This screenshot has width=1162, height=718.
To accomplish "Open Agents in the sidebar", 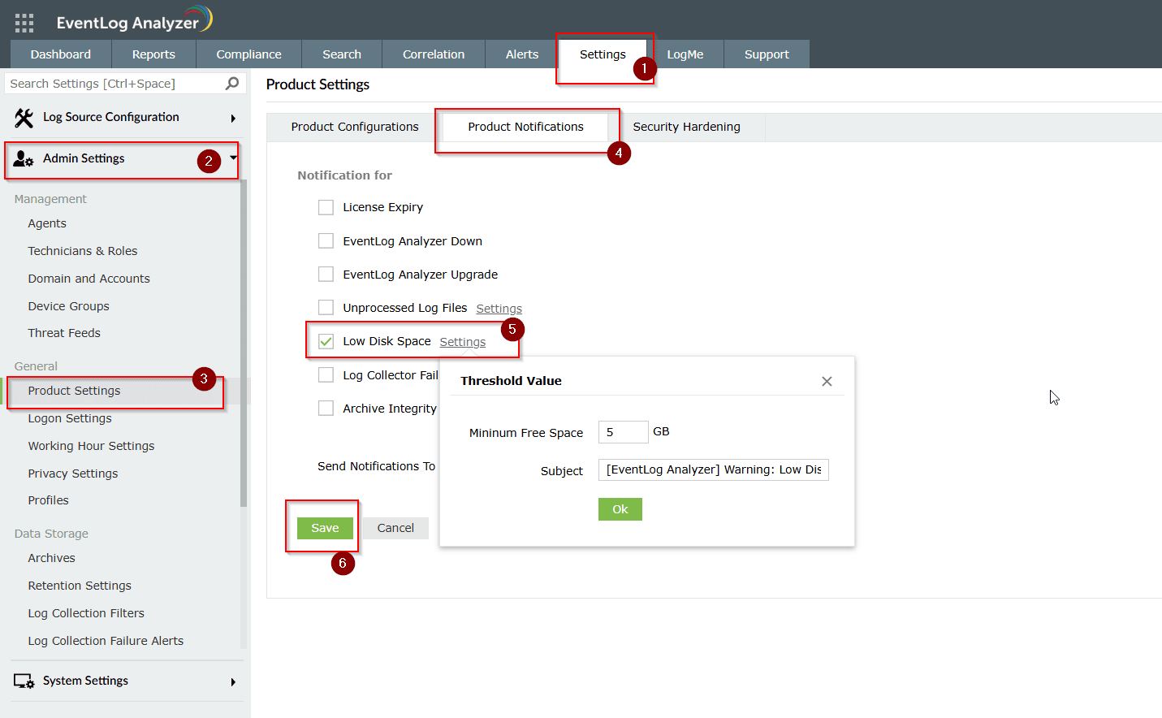I will click(47, 223).
